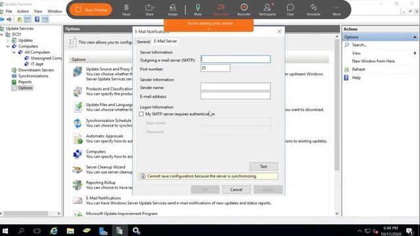Open Internet Explorer from taskbar

(54, 231)
